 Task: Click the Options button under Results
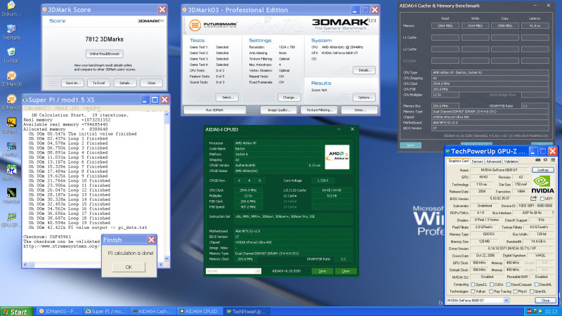click(x=365, y=98)
